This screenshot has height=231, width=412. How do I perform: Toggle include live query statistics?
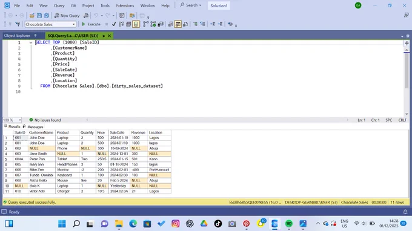(153, 24)
